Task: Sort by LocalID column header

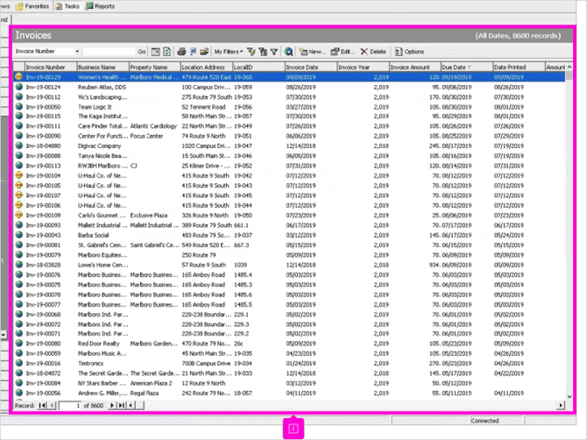Action: 258,67
